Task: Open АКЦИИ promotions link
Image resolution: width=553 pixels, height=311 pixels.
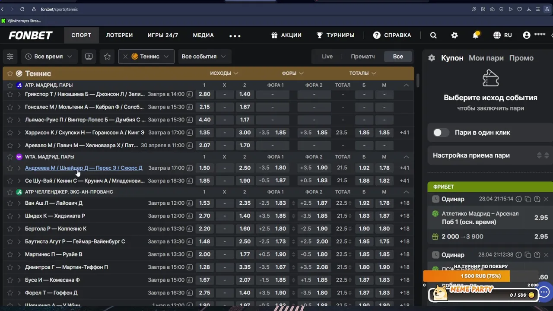Action: 286,35
